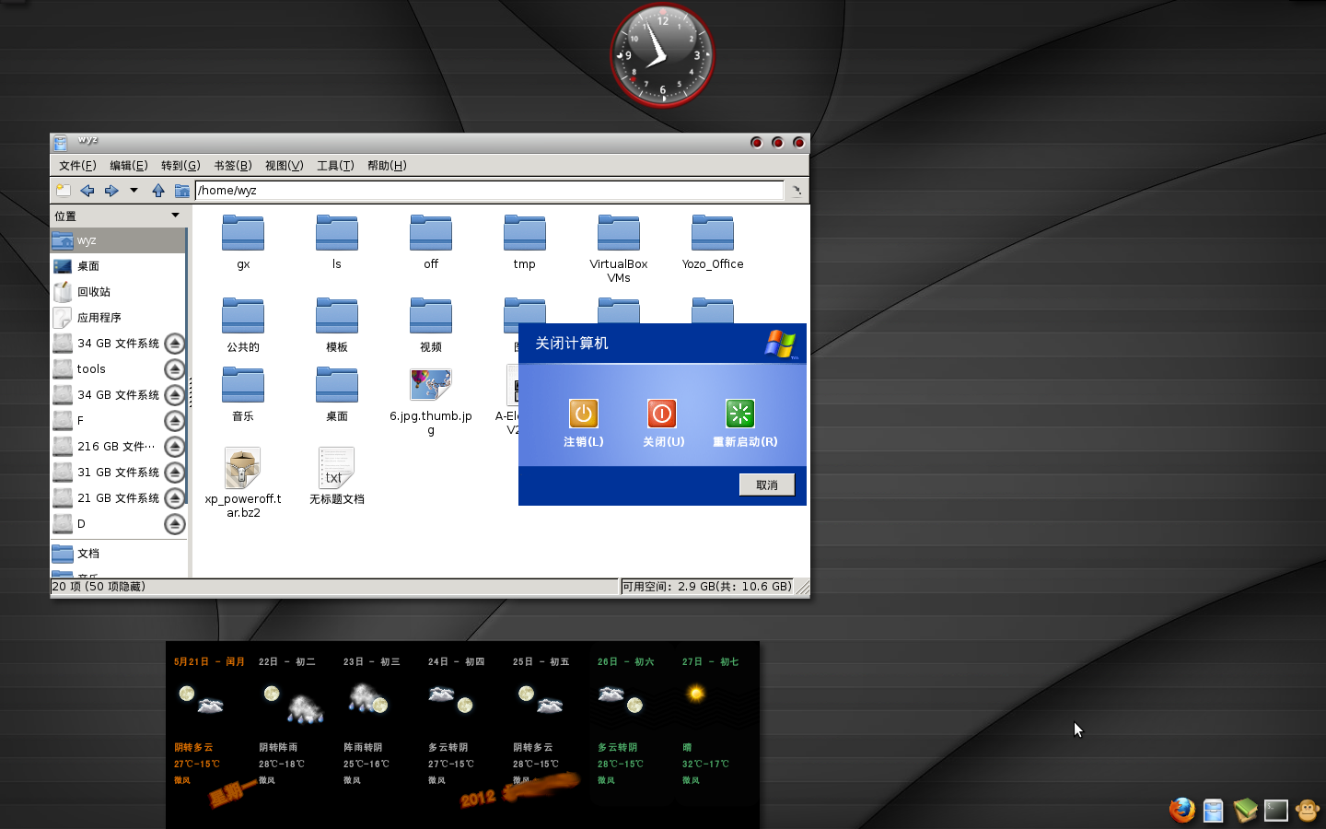The image size is (1326, 829).
Task: Select the 桌面 folder in file view
Action: 337,393
